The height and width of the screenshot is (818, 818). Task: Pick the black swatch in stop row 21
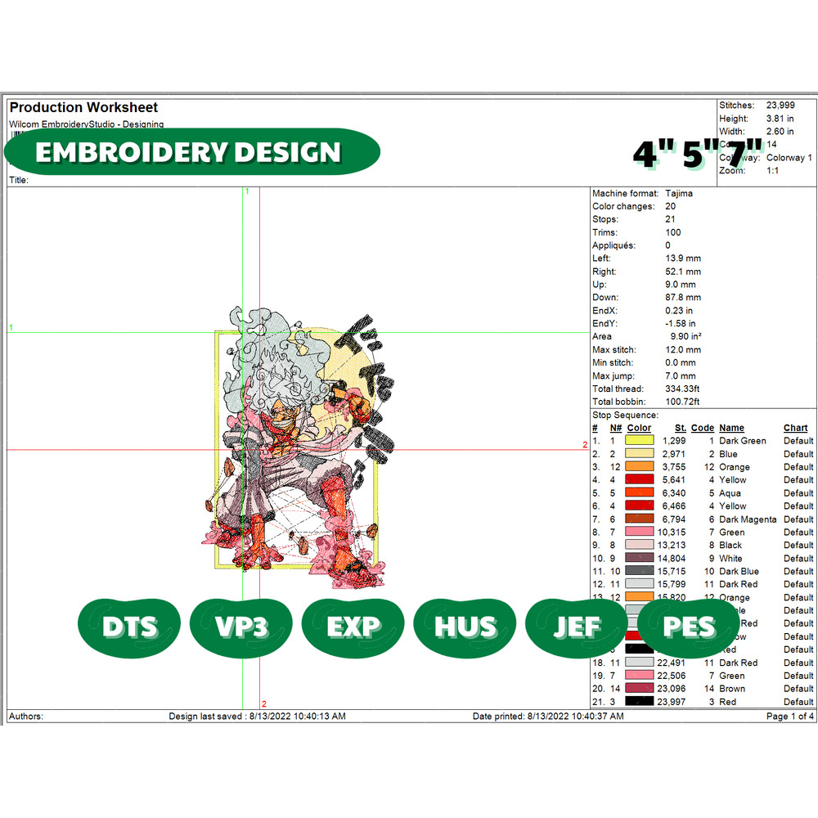point(639,702)
